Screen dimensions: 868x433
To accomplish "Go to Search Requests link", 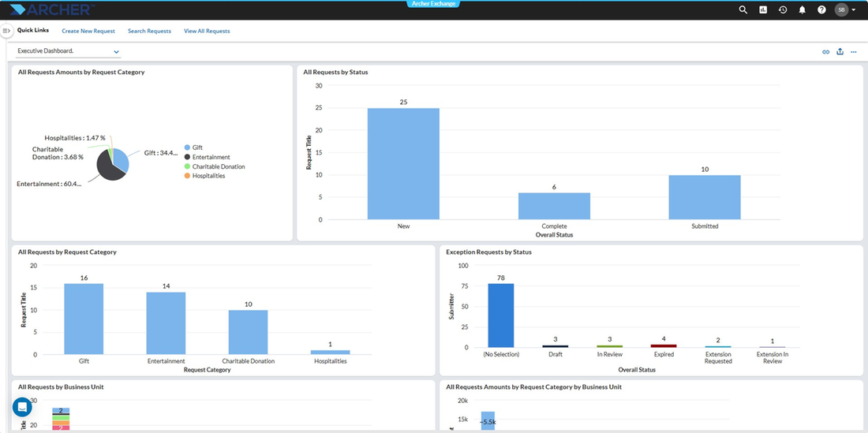I will tap(149, 32).
